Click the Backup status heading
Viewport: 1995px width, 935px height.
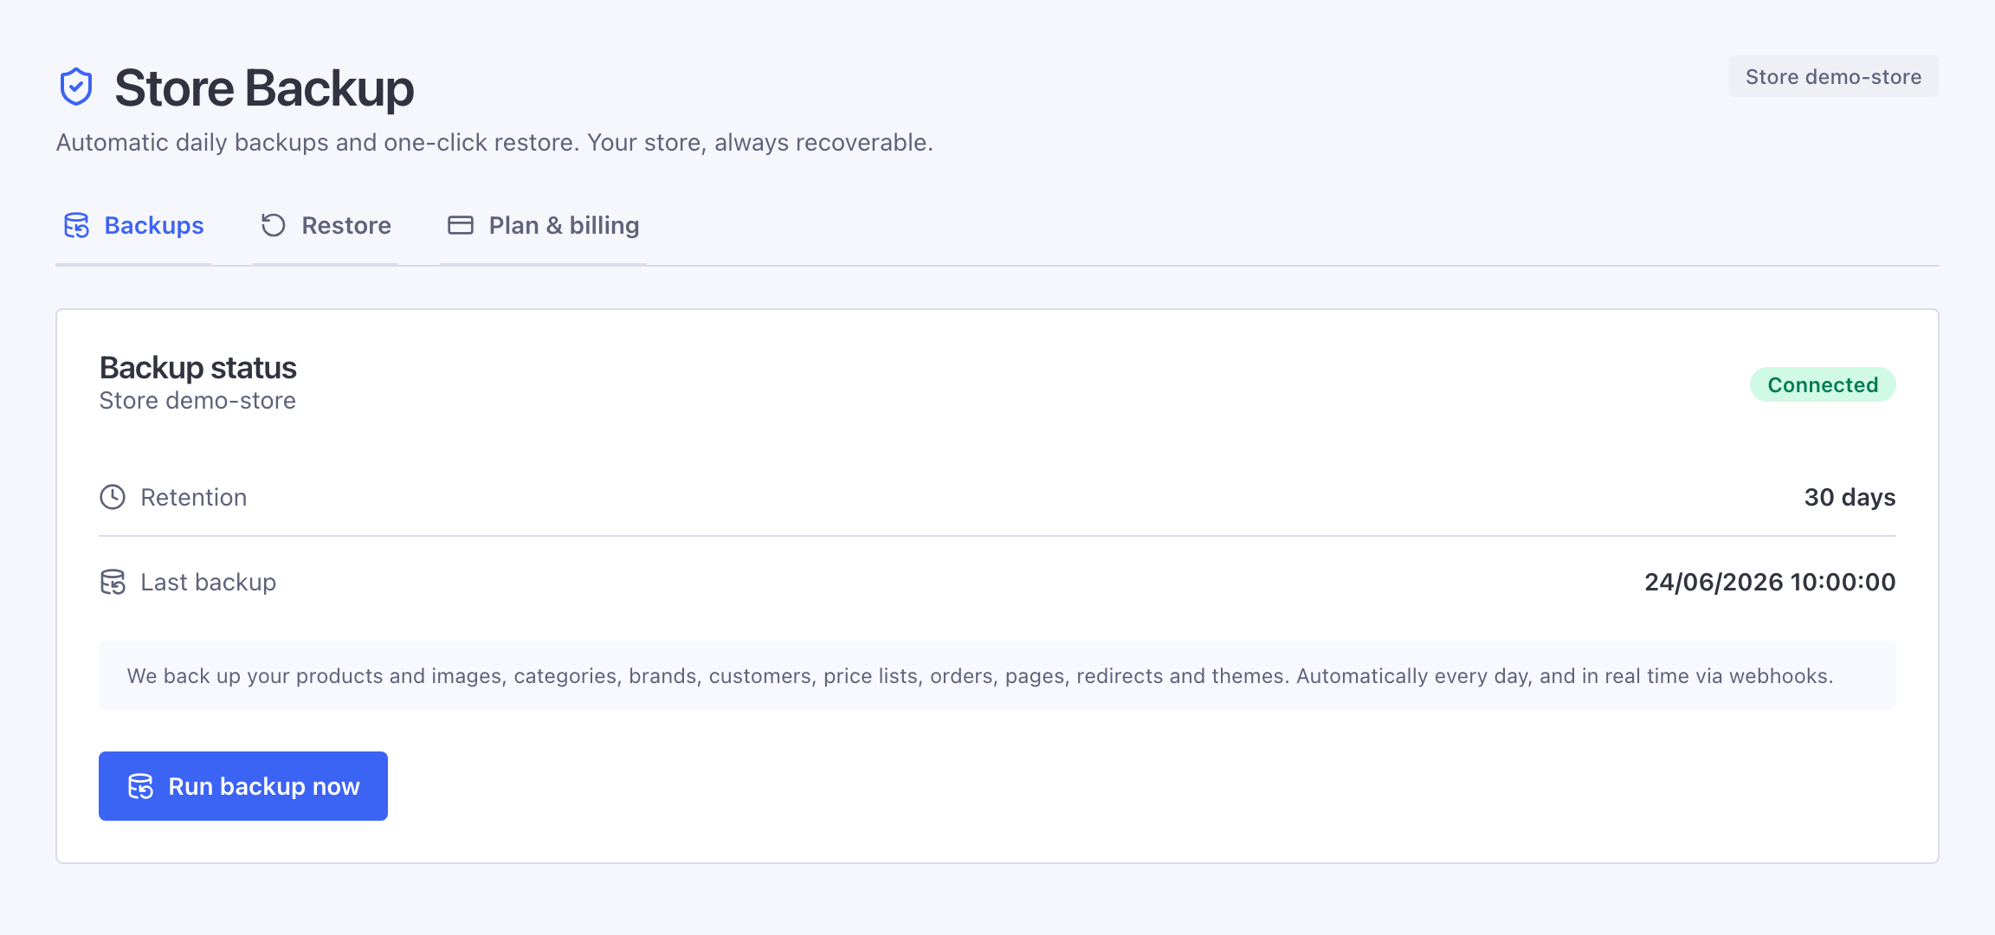(x=198, y=368)
